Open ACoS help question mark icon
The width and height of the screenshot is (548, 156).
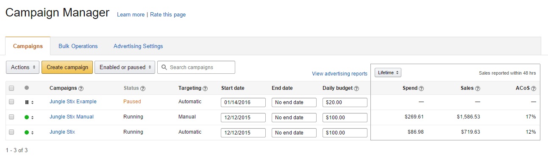[534, 89]
